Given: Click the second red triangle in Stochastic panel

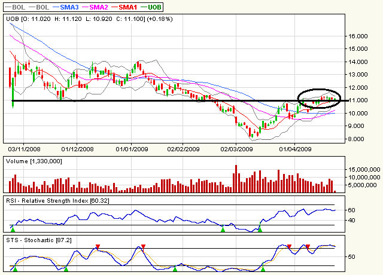Looking at the screenshot, I should 144,246.
